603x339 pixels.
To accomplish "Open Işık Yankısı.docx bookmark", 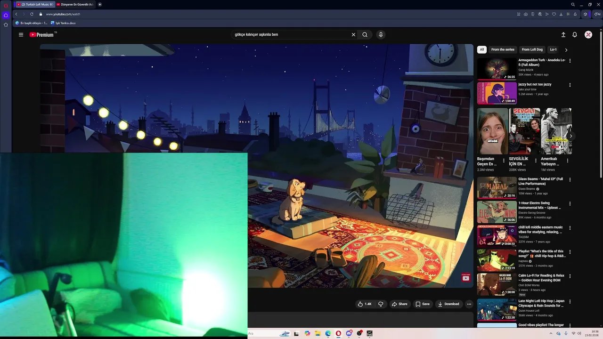I will pos(63,23).
